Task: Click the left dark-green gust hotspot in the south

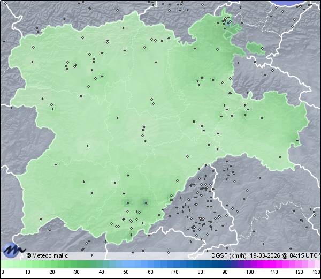Action: click(x=127, y=202)
